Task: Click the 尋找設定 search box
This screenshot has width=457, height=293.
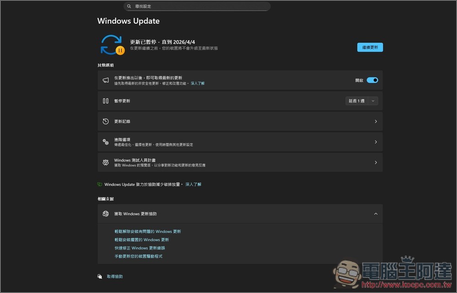Action: click(197, 6)
